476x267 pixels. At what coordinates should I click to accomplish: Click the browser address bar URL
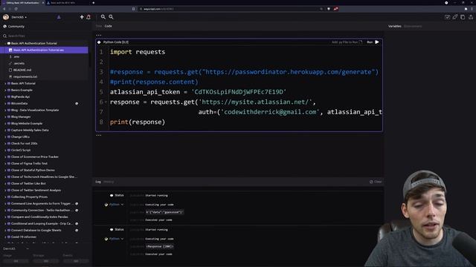[158, 9]
